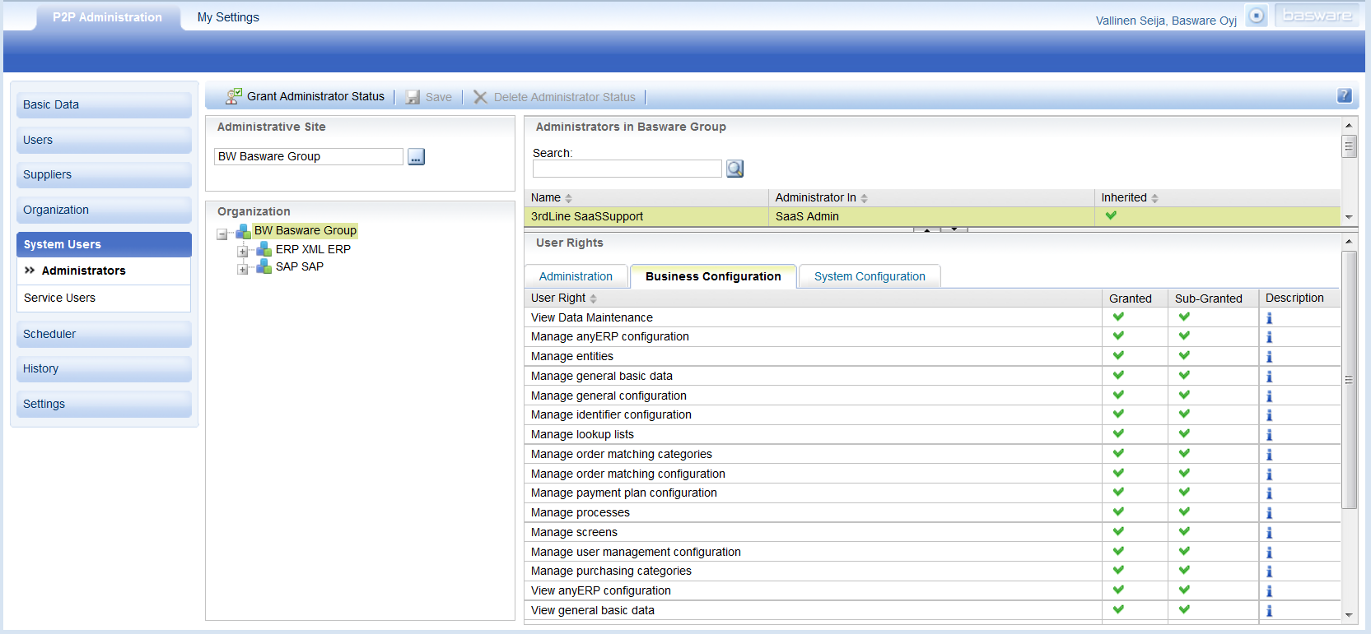Click the Delete Administrator Status X icon
Viewport: 1371px width, 634px height.
tap(480, 97)
